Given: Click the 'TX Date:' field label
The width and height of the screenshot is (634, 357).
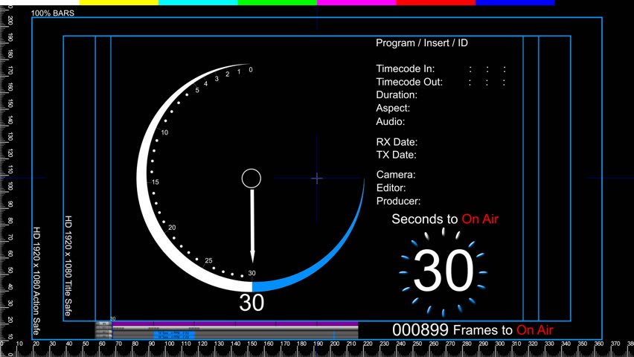Looking at the screenshot, I should tap(396, 155).
